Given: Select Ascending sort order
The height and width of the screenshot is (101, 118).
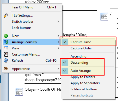Looking at the screenshot, I should click(x=88, y=56).
